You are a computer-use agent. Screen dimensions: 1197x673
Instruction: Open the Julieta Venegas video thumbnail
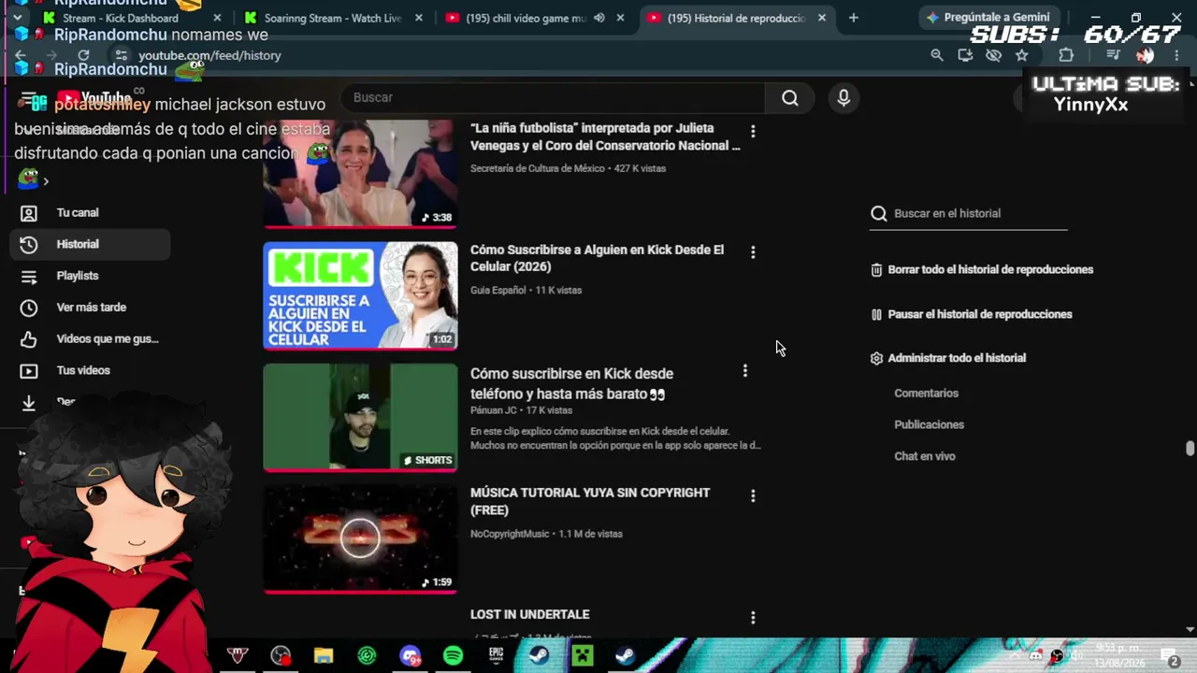(360, 174)
